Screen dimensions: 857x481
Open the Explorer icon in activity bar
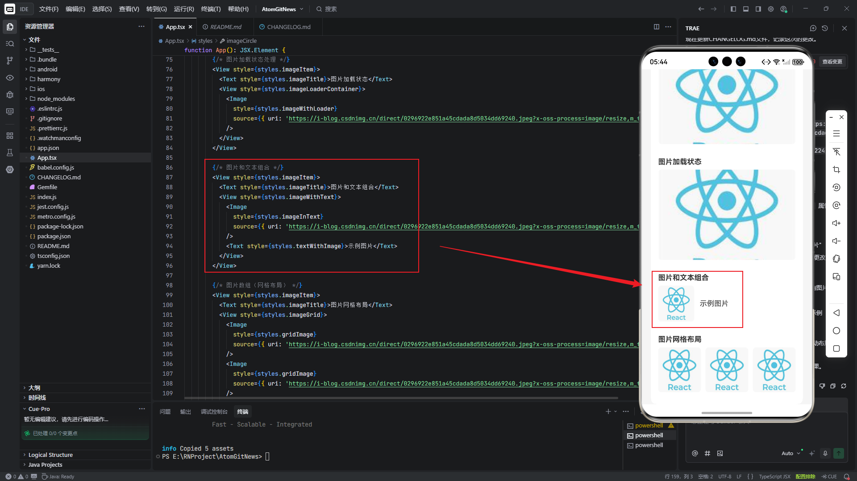click(10, 27)
